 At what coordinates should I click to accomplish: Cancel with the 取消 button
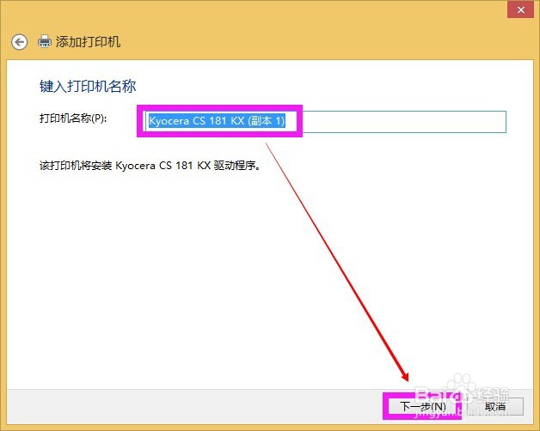coord(495,407)
